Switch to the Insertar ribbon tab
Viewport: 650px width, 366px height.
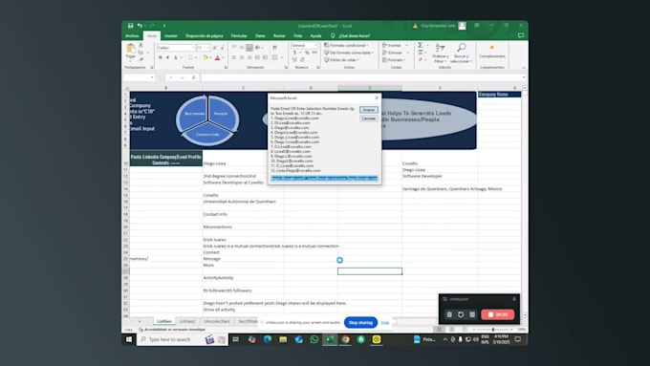(171, 36)
